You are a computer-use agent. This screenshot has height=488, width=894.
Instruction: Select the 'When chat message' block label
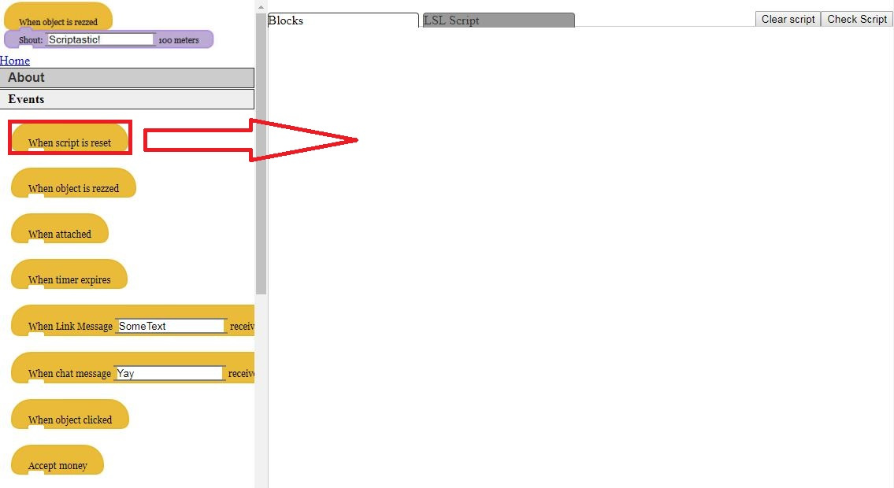(x=69, y=374)
